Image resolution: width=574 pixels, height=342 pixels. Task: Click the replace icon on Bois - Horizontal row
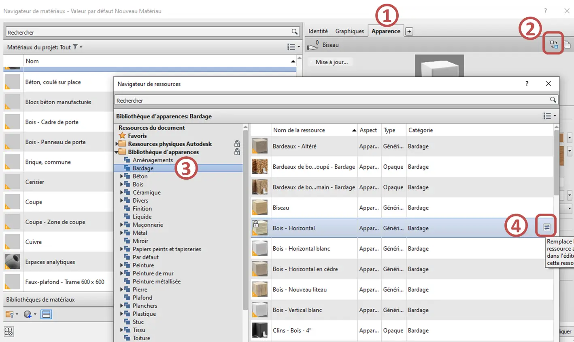pos(546,228)
